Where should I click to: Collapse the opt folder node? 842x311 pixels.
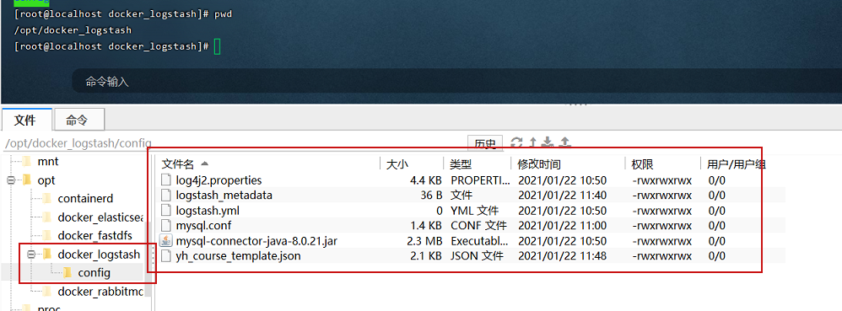[10, 180]
